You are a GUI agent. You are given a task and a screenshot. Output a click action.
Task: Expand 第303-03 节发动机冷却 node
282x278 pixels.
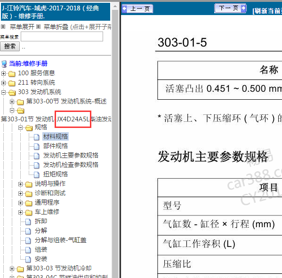click(x=12, y=269)
